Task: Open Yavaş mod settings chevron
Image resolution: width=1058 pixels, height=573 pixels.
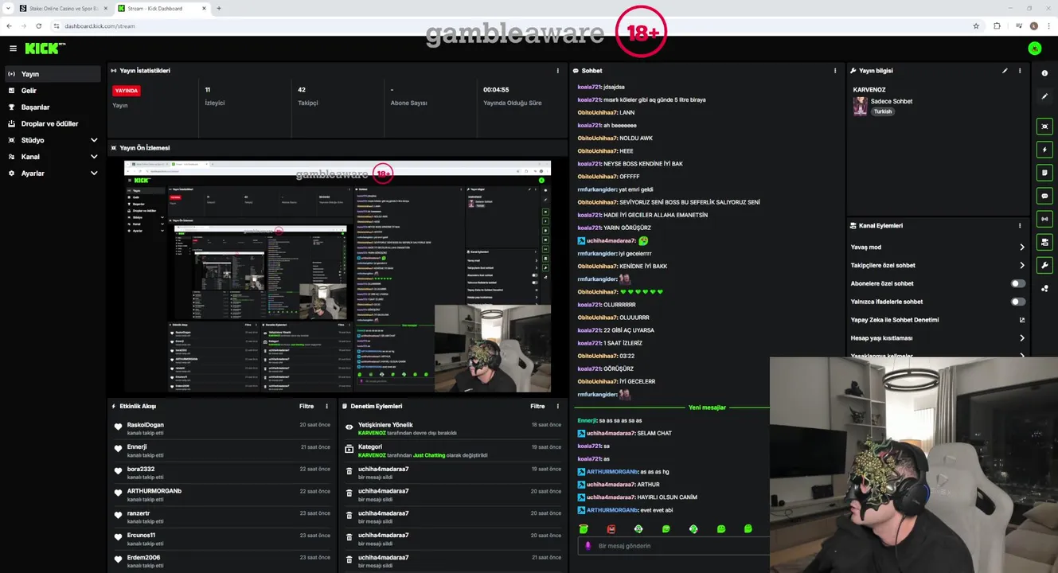Action: 1022,248
